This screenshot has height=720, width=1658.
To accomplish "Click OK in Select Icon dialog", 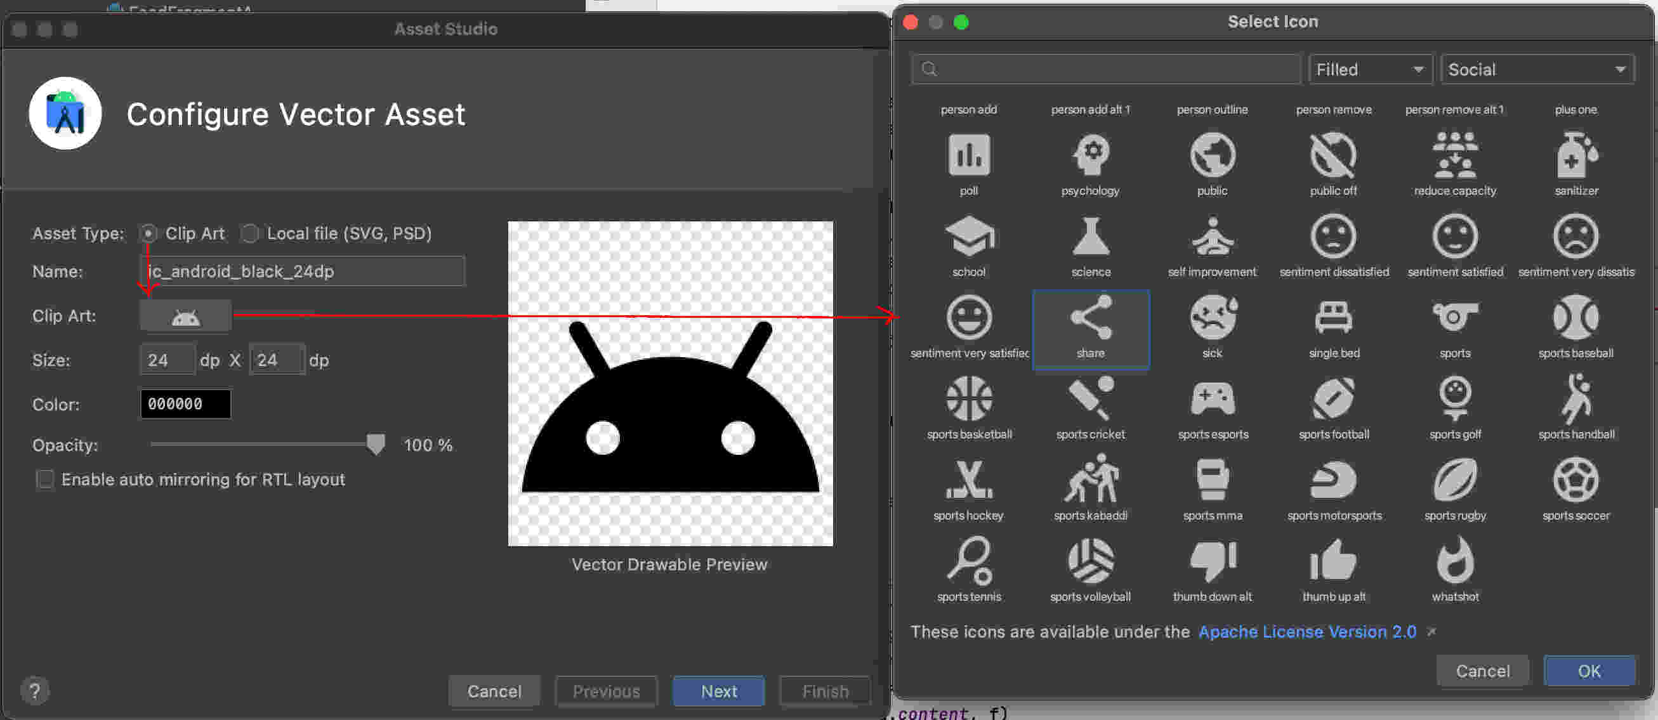I will pyautogui.click(x=1588, y=671).
